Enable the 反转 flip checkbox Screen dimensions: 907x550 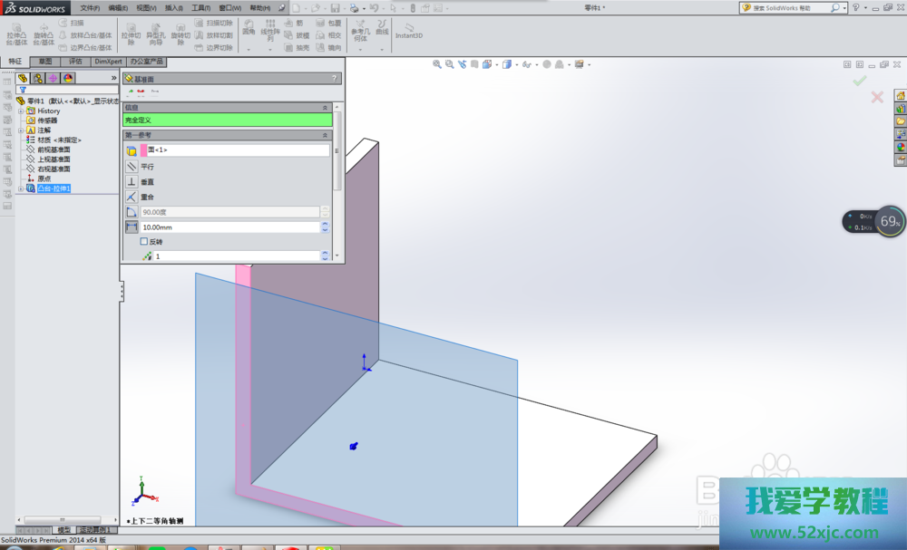tap(143, 242)
